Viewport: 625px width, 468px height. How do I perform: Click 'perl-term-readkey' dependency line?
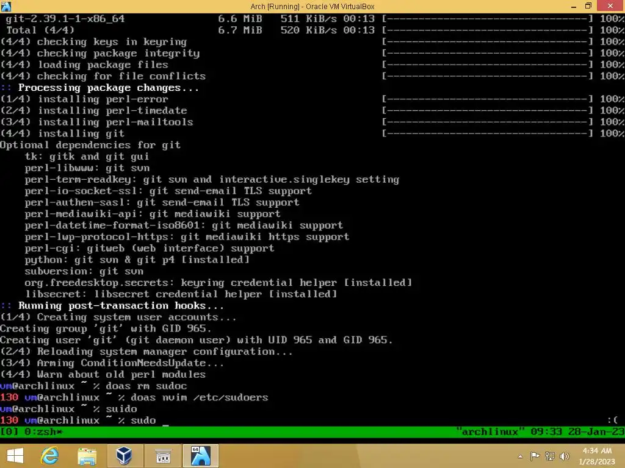212,180
